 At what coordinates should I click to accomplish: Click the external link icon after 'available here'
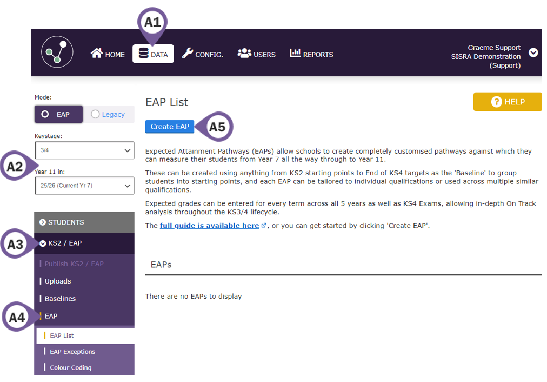coord(263,225)
